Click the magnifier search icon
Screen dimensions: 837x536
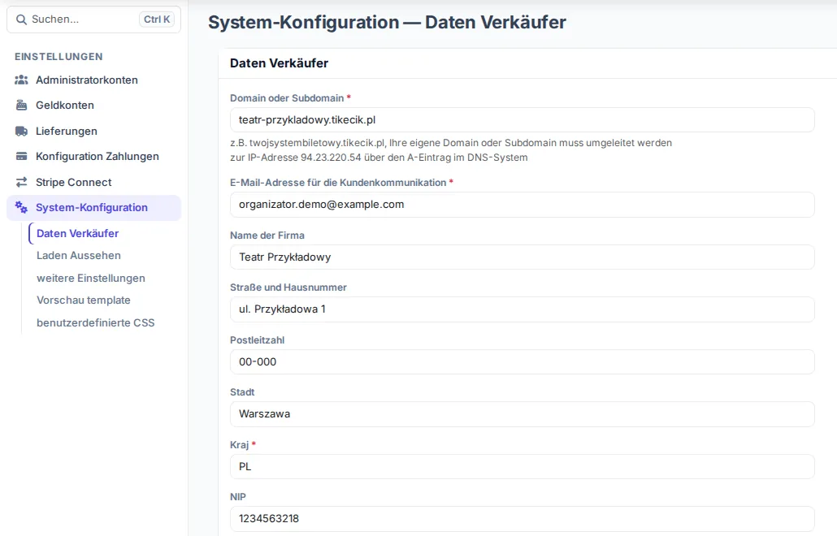[x=21, y=19]
